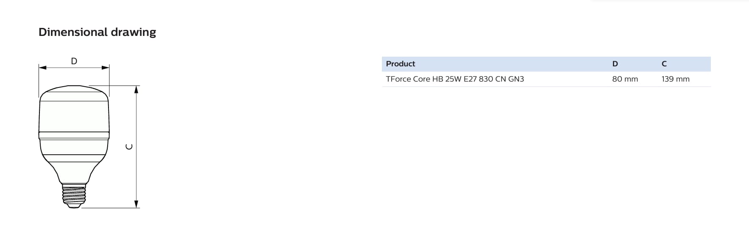The height and width of the screenshot is (243, 749).
Task: Click the upward arrow of the C dimension
Action: coord(136,89)
